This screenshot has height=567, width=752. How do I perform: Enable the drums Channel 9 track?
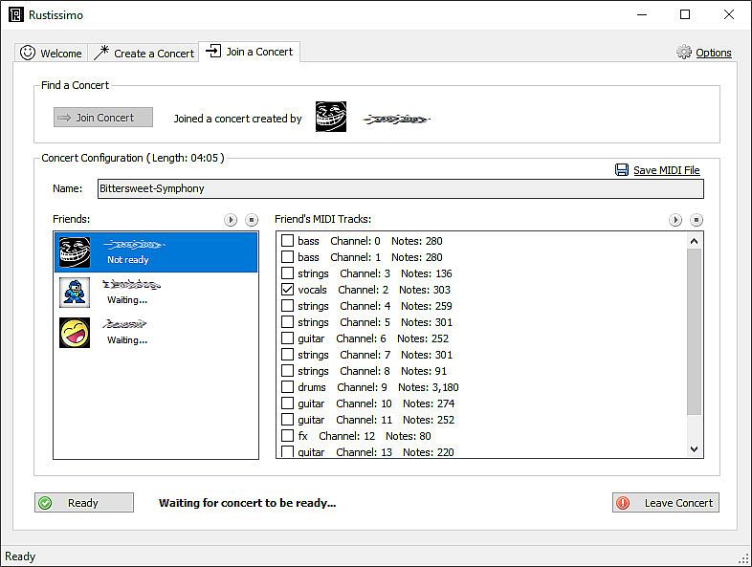pos(288,387)
